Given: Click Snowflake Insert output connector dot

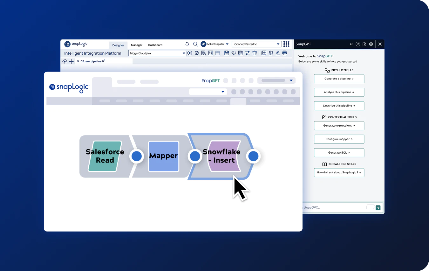Looking at the screenshot, I should pyautogui.click(x=253, y=156).
